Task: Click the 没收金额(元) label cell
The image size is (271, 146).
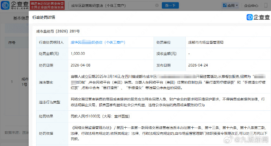Action: [170, 54]
